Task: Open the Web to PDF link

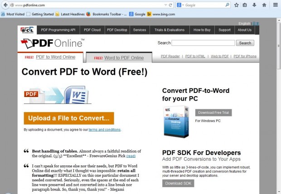Action: pos(220,56)
